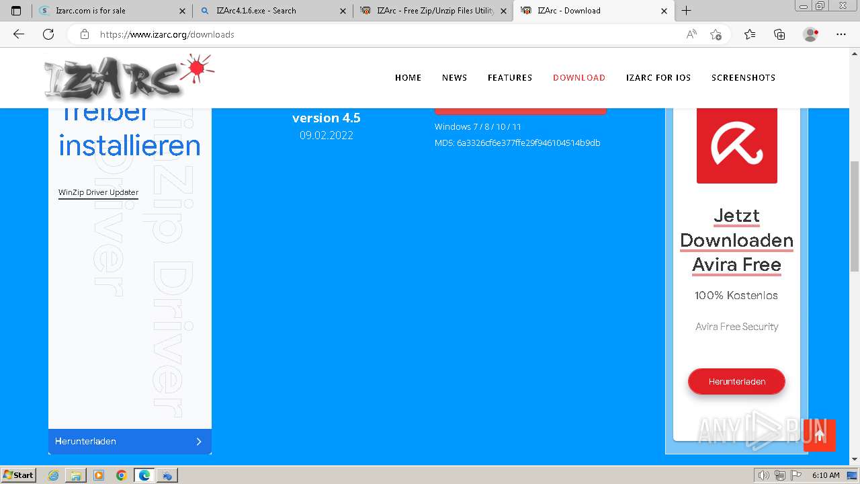This screenshot has height=484, width=860.
Task: Open the Favorites list icon
Action: pos(750,34)
